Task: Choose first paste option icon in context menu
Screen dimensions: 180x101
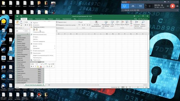Action: point(34,30)
